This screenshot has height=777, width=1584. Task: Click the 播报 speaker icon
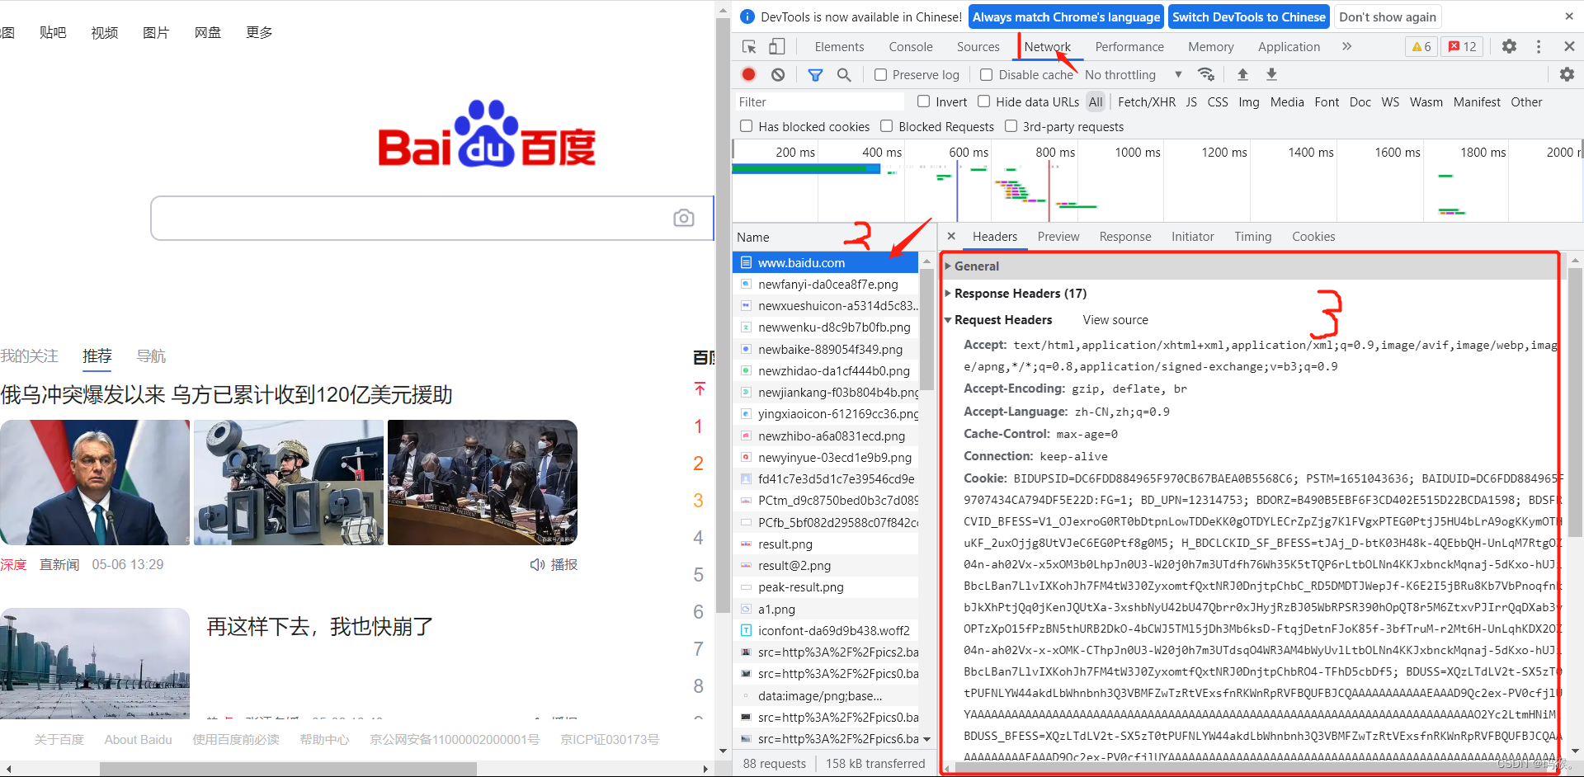[x=537, y=564]
